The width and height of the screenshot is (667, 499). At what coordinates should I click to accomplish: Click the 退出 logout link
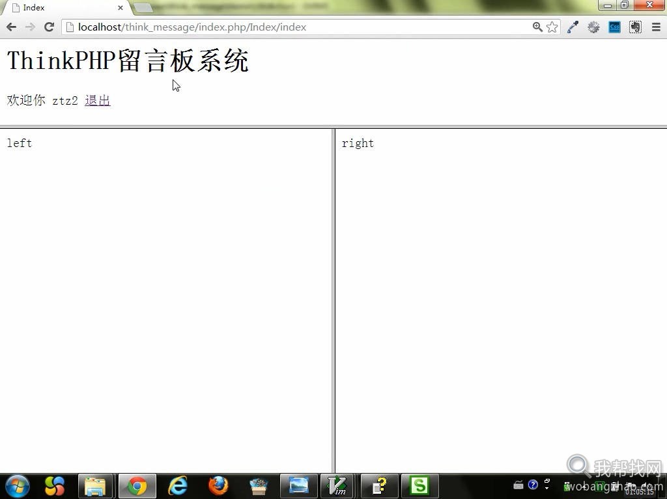click(98, 100)
